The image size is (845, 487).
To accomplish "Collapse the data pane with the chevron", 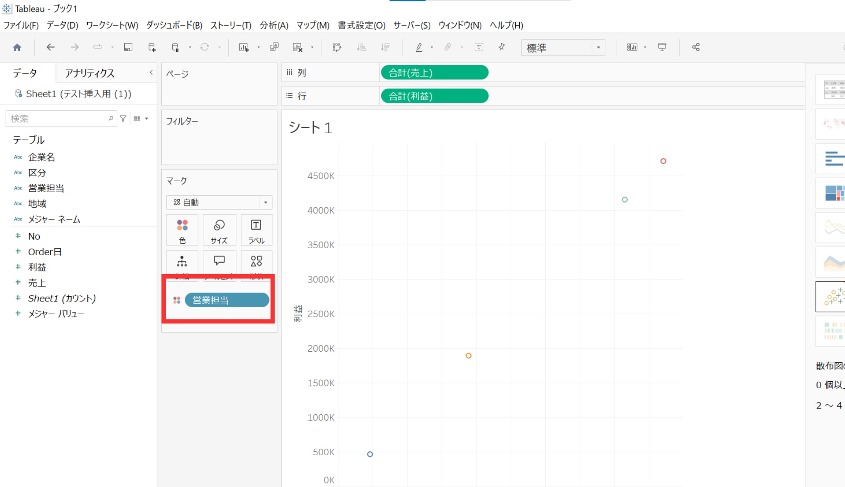I will pyautogui.click(x=151, y=72).
